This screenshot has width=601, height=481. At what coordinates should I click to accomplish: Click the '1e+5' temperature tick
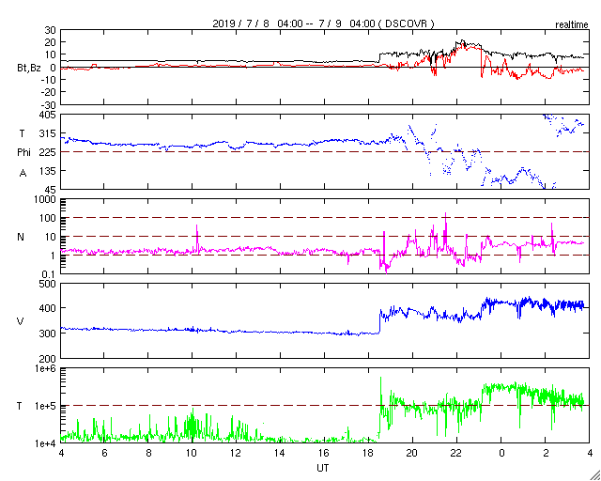pos(45,406)
